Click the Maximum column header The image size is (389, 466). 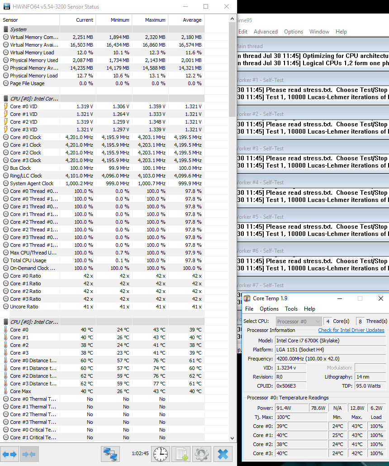click(155, 20)
